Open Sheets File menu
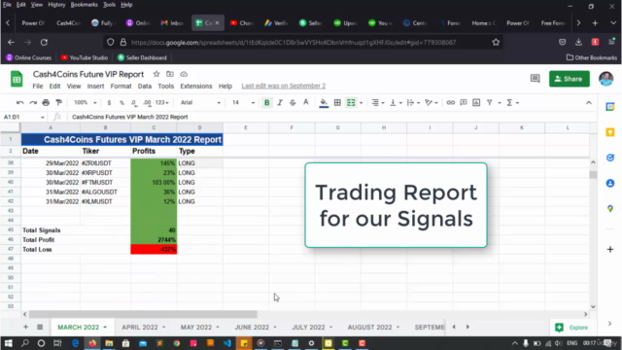Image resolution: width=622 pixels, height=350 pixels. pyautogui.click(x=38, y=87)
